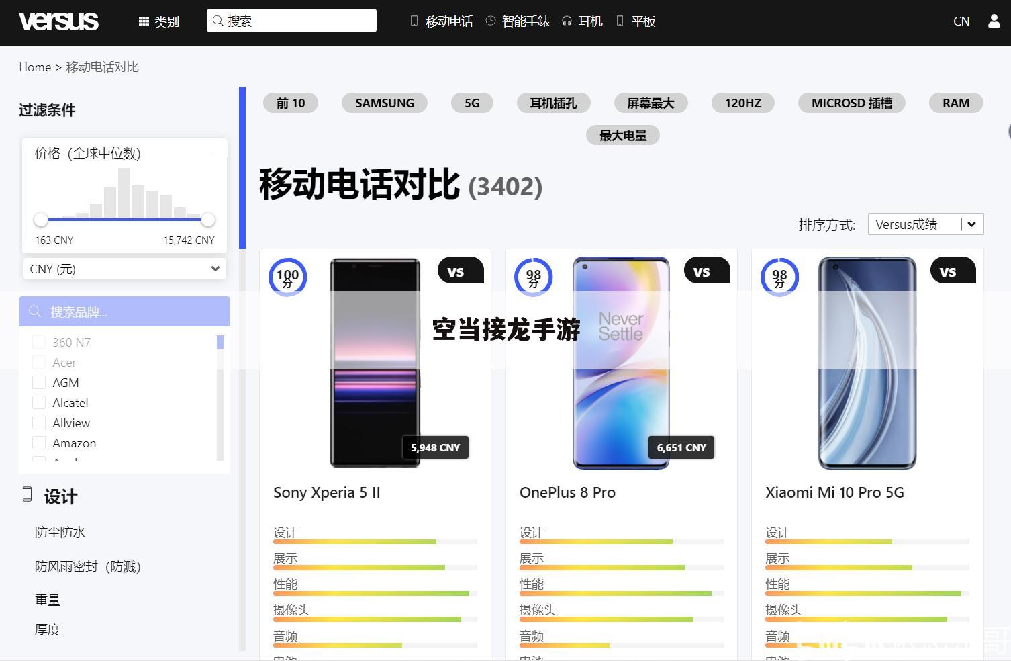Select the 耳机插孔 filter chip
Image resolution: width=1011 pixels, height=661 pixels.
[x=554, y=103]
